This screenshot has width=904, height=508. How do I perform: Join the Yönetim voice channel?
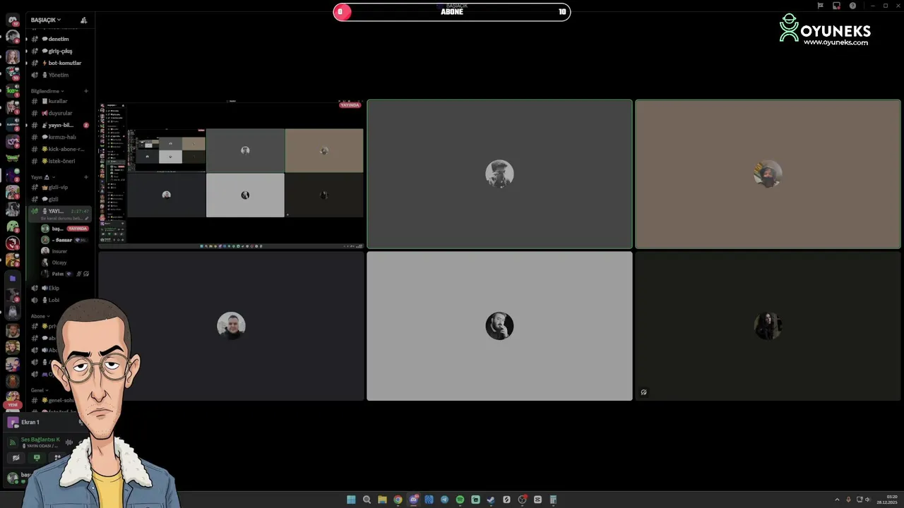pos(58,75)
